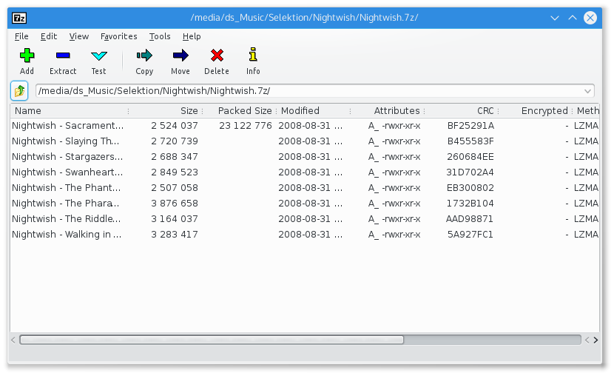Click size value 2 688 347
This screenshot has width=614, height=376.
pyautogui.click(x=175, y=157)
